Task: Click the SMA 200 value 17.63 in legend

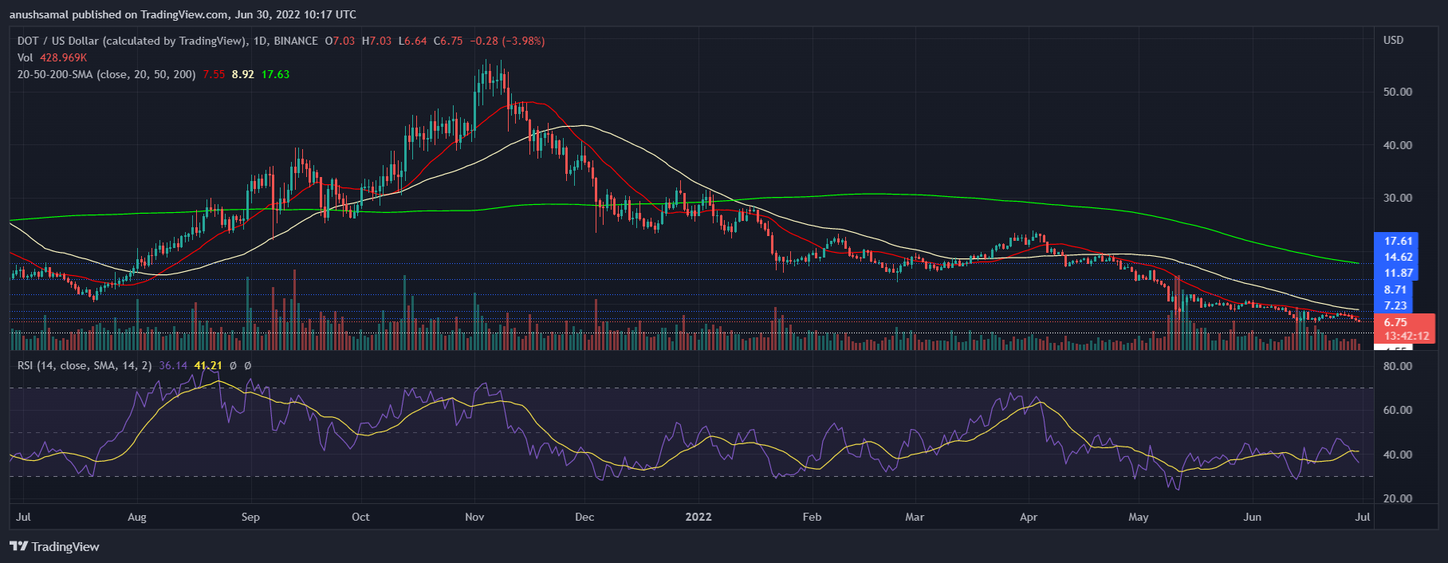Action: click(x=276, y=74)
